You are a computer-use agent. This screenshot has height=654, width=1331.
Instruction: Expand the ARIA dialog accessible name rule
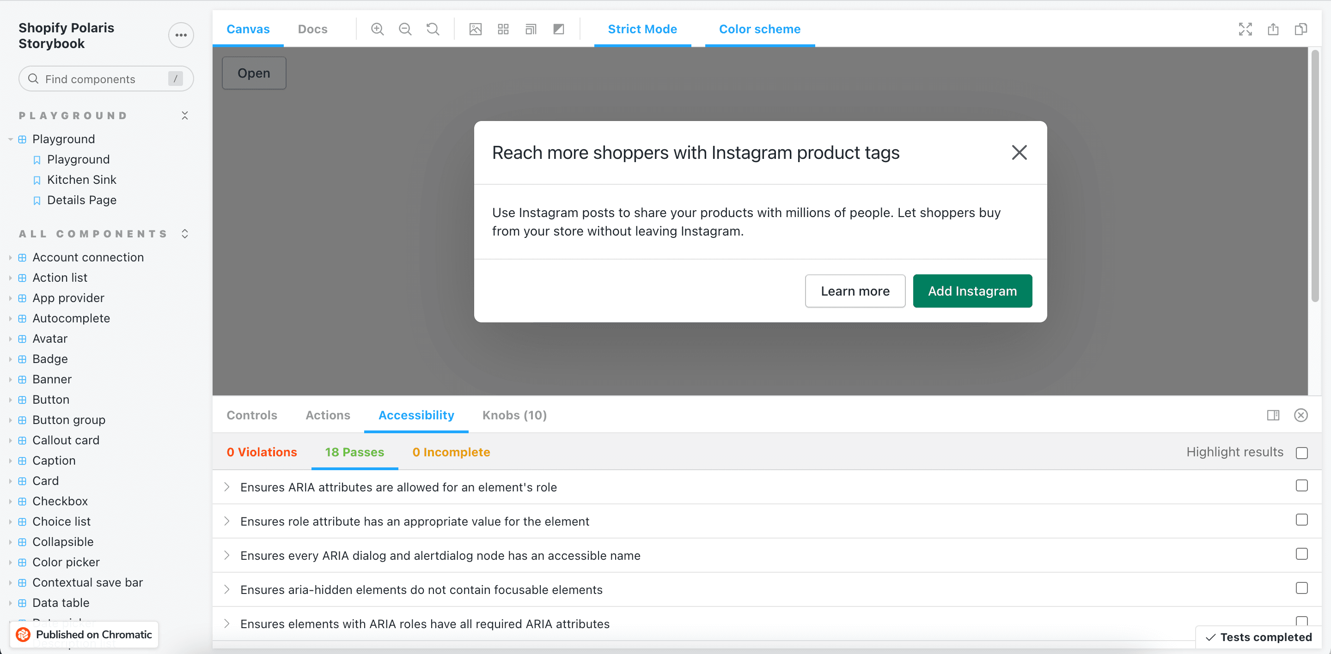[x=227, y=555]
